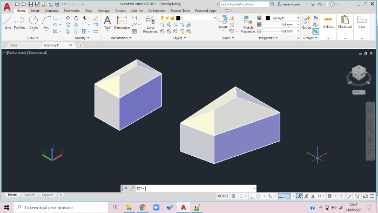Activate the Rotate tool
This screenshot has width=378, height=213.
[x=76, y=18]
